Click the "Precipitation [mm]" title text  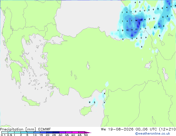pyautogui.click(x=18, y=129)
